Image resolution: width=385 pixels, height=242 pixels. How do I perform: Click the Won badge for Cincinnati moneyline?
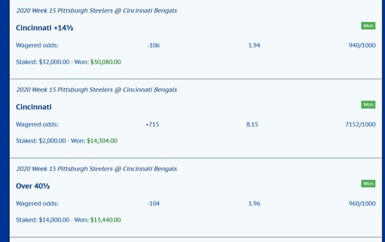pos(368,105)
